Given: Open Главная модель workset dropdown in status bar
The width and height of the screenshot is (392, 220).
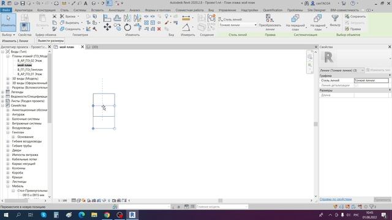Looking at the screenshot, I should 222,207.
